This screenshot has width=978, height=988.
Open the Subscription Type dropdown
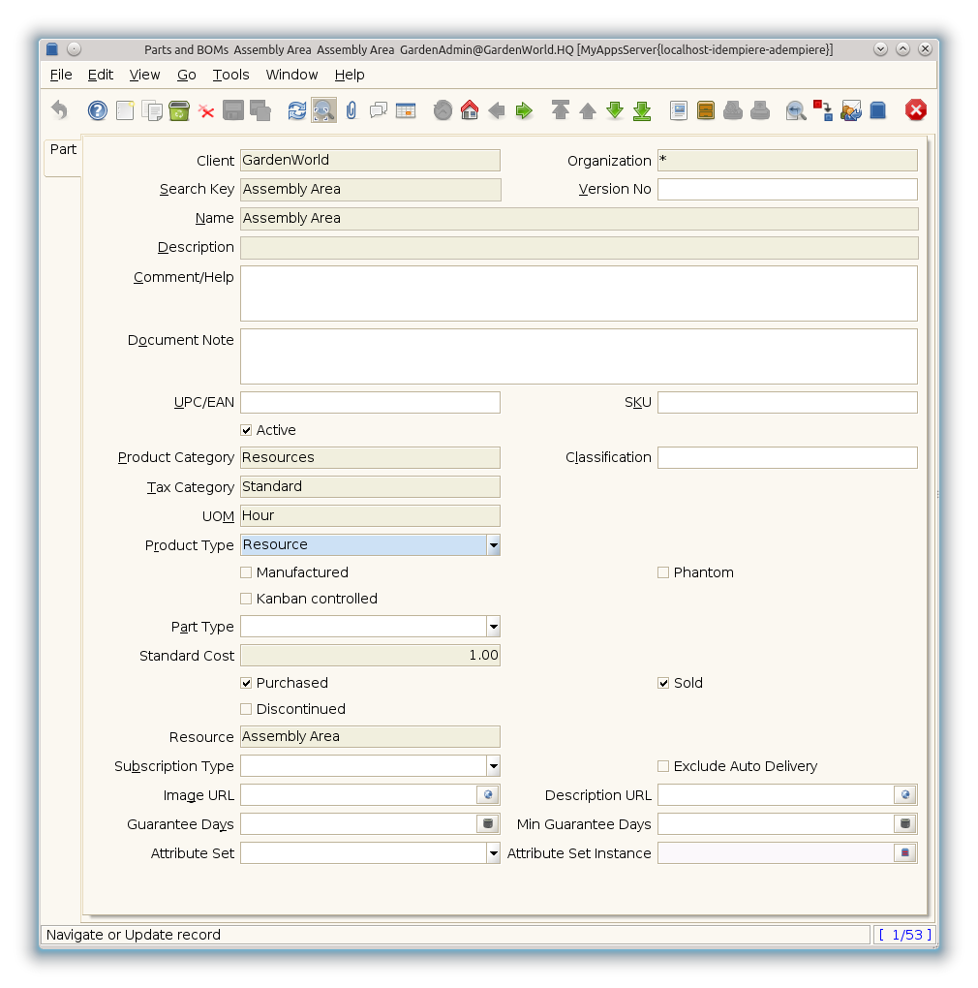493,766
